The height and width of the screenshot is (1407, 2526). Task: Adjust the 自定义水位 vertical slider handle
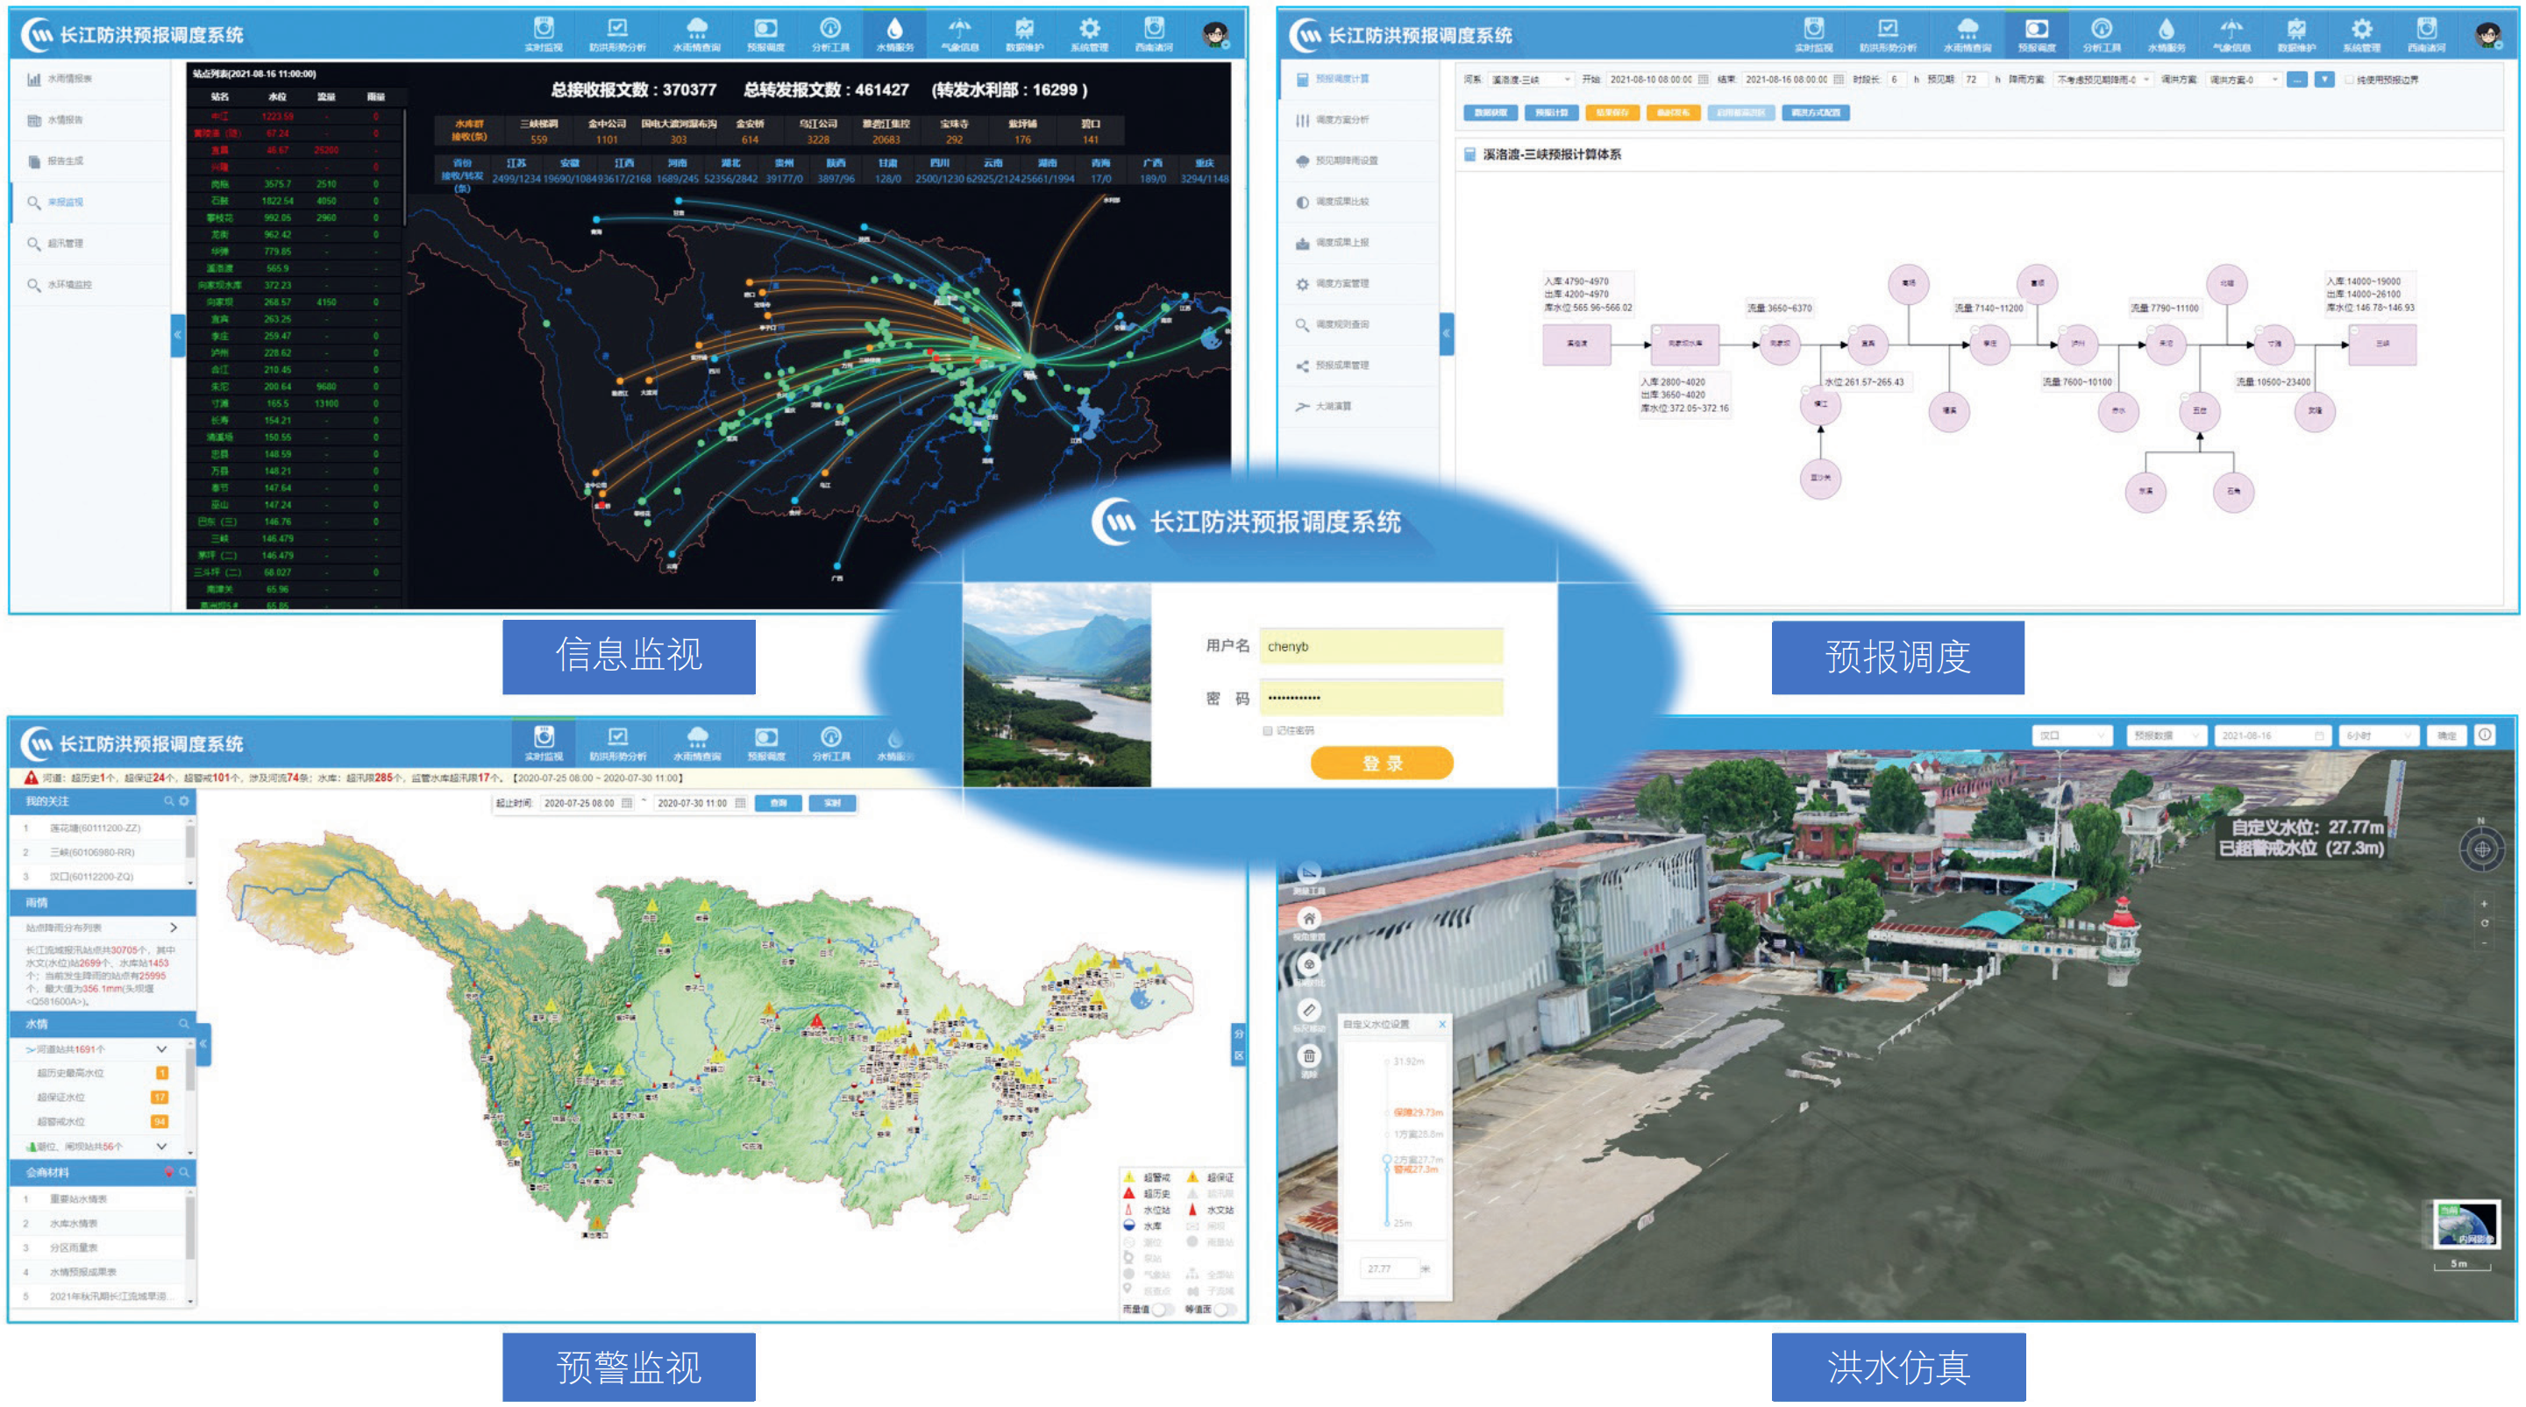coord(1386,1160)
